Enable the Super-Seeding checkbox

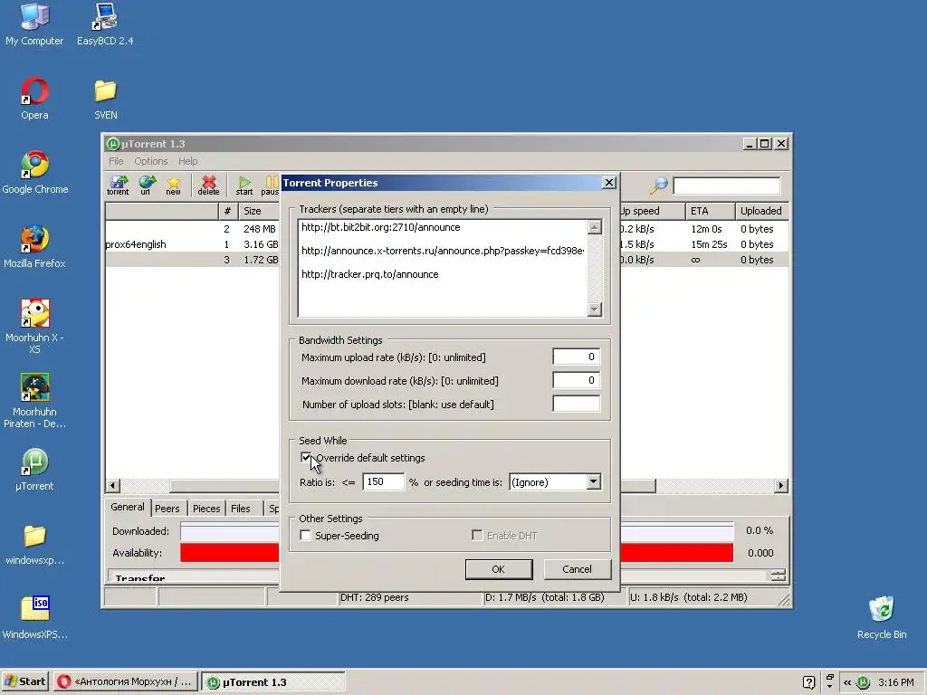[305, 536]
